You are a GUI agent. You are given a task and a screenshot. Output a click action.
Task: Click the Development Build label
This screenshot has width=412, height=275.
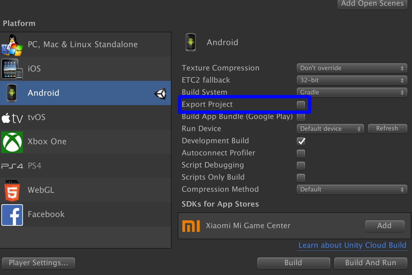215,141
